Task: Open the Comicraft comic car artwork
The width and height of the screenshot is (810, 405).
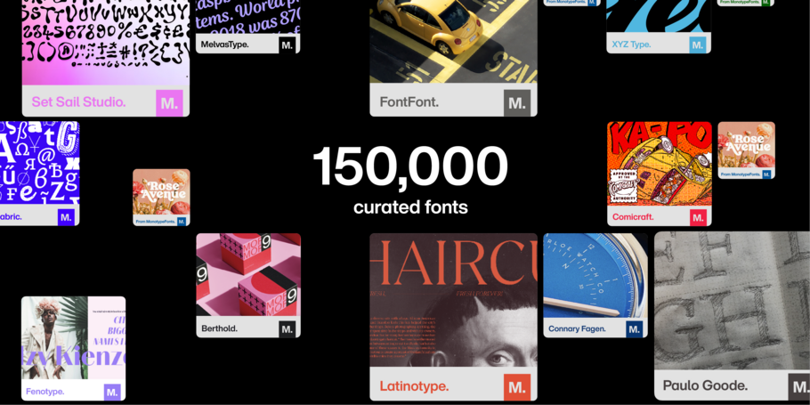Action: (x=660, y=163)
